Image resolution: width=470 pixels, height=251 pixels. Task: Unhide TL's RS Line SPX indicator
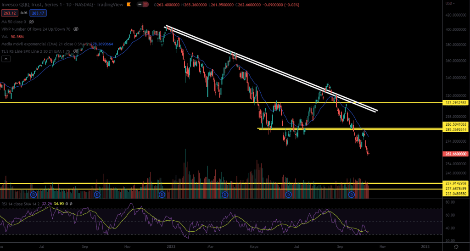76,51
